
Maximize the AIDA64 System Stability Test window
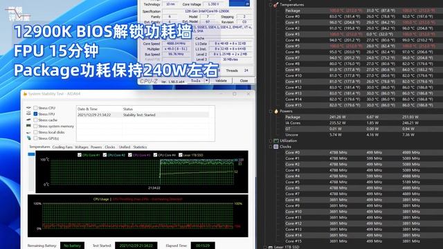[235, 94]
